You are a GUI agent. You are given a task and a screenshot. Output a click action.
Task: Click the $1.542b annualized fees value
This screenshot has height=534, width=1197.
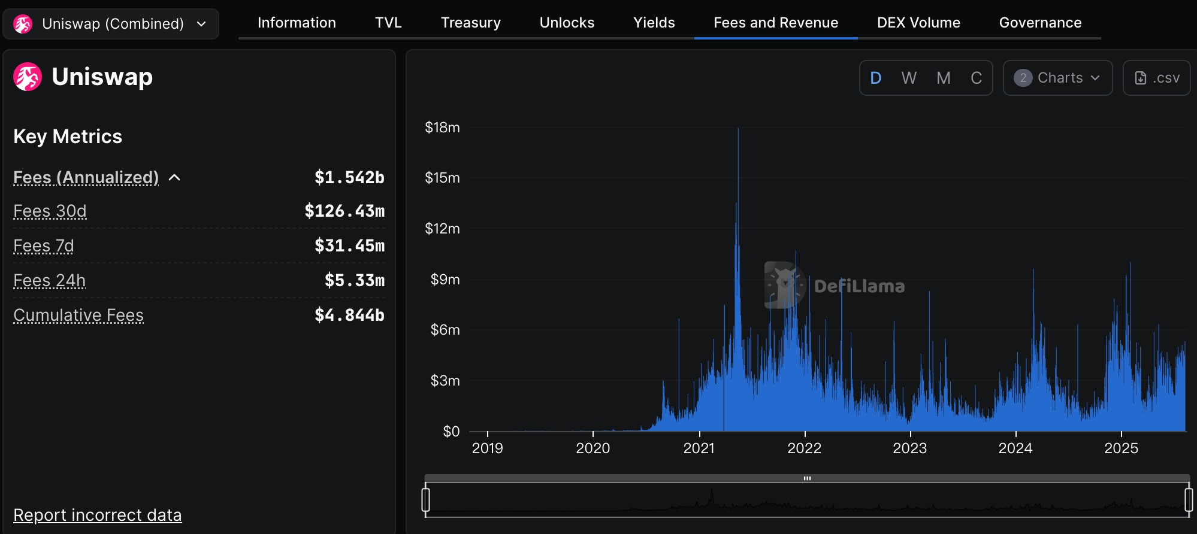pos(349,178)
